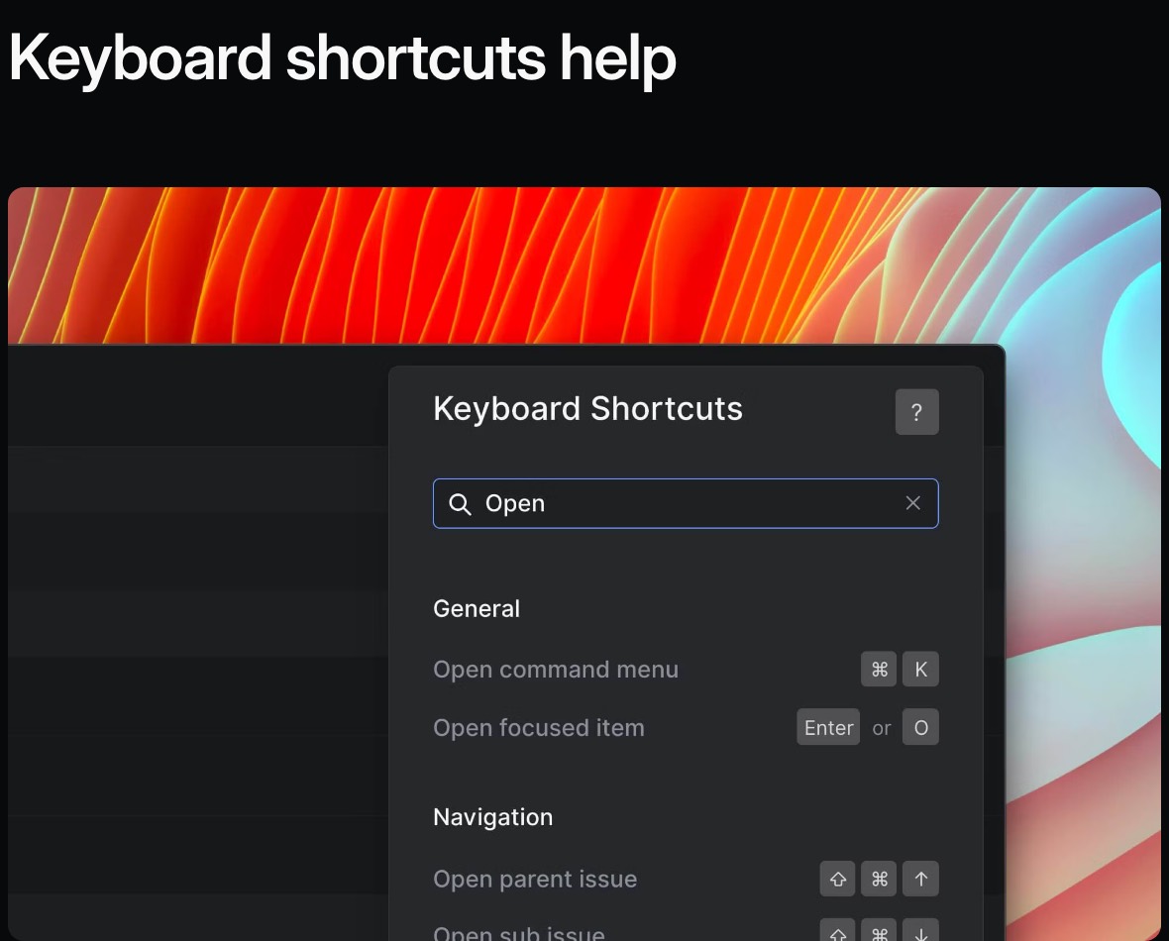This screenshot has height=941, width=1169.
Task: Focus the shortcuts search field containing Open
Action: click(686, 503)
